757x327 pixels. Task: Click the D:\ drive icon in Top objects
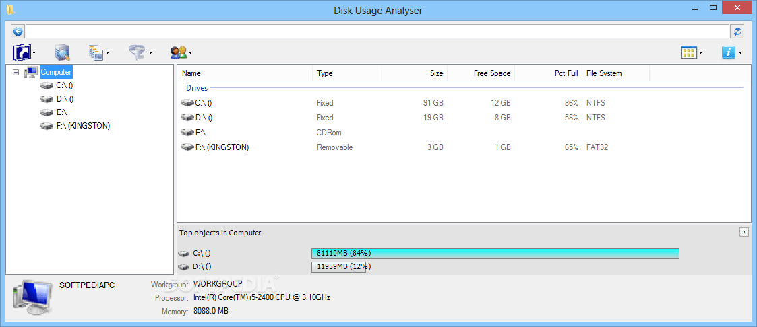point(184,267)
